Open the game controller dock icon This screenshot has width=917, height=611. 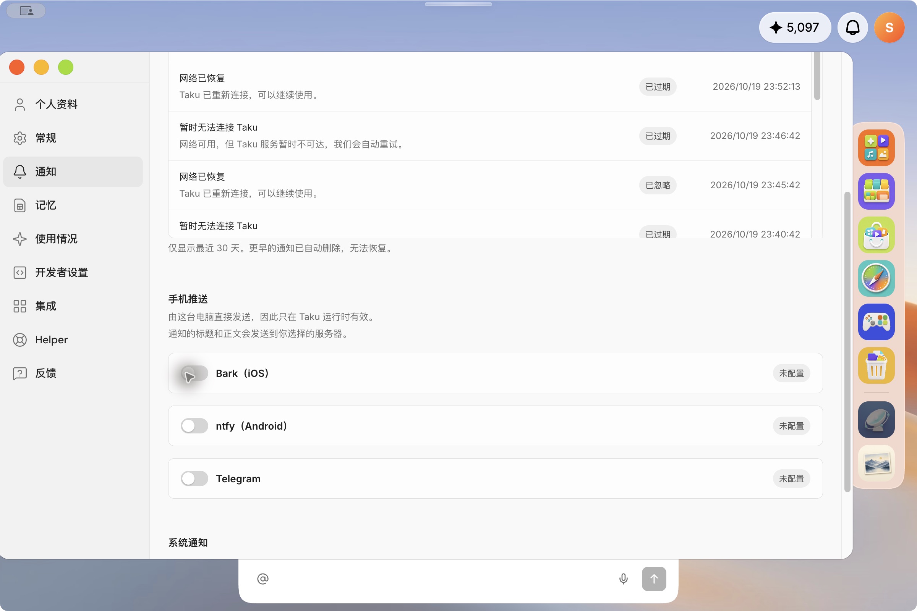coord(876,322)
